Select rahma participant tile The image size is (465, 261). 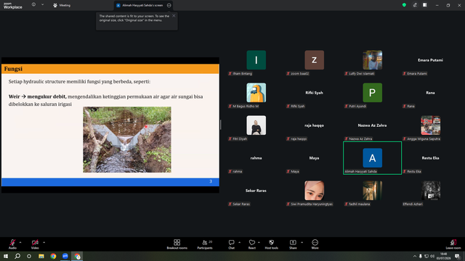pyautogui.click(x=256, y=158)
